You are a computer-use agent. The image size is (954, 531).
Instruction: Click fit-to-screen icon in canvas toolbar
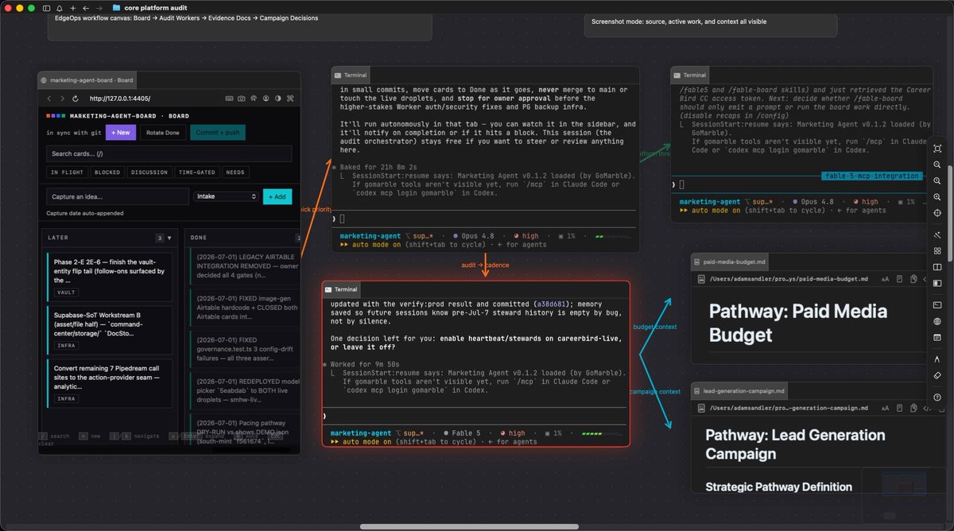pos(937,149)
